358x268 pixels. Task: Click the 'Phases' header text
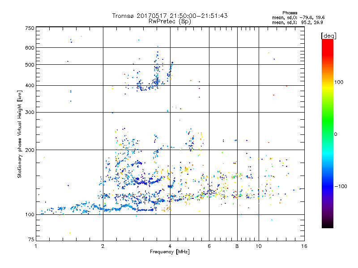pos(290,13)
